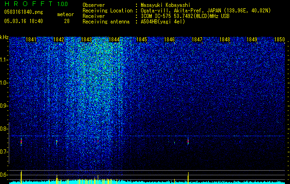This screenshot has height=184, width=290.
Task: Click the 1847 time marker
Action: click(197, 40)
